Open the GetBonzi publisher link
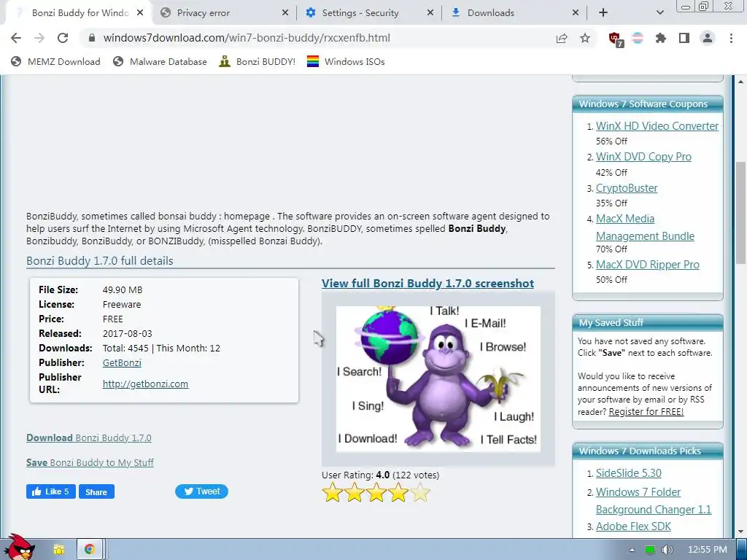Image resolution: width=747 pixels, height=560 pixels. [122, 363]
